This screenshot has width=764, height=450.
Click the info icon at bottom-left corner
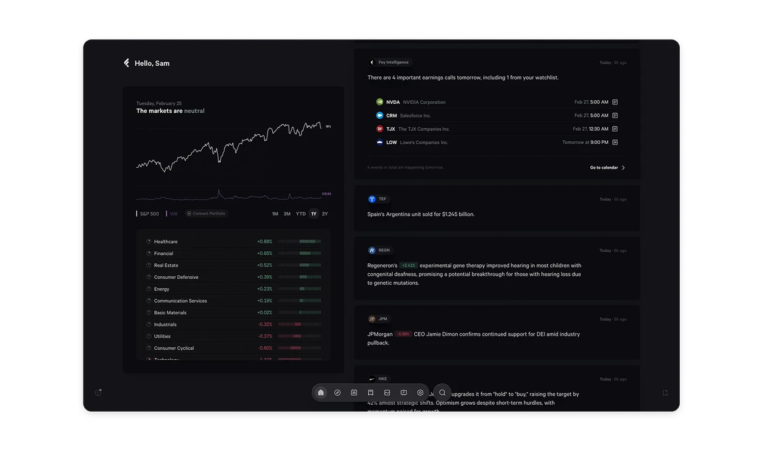(x=98, y=393)
